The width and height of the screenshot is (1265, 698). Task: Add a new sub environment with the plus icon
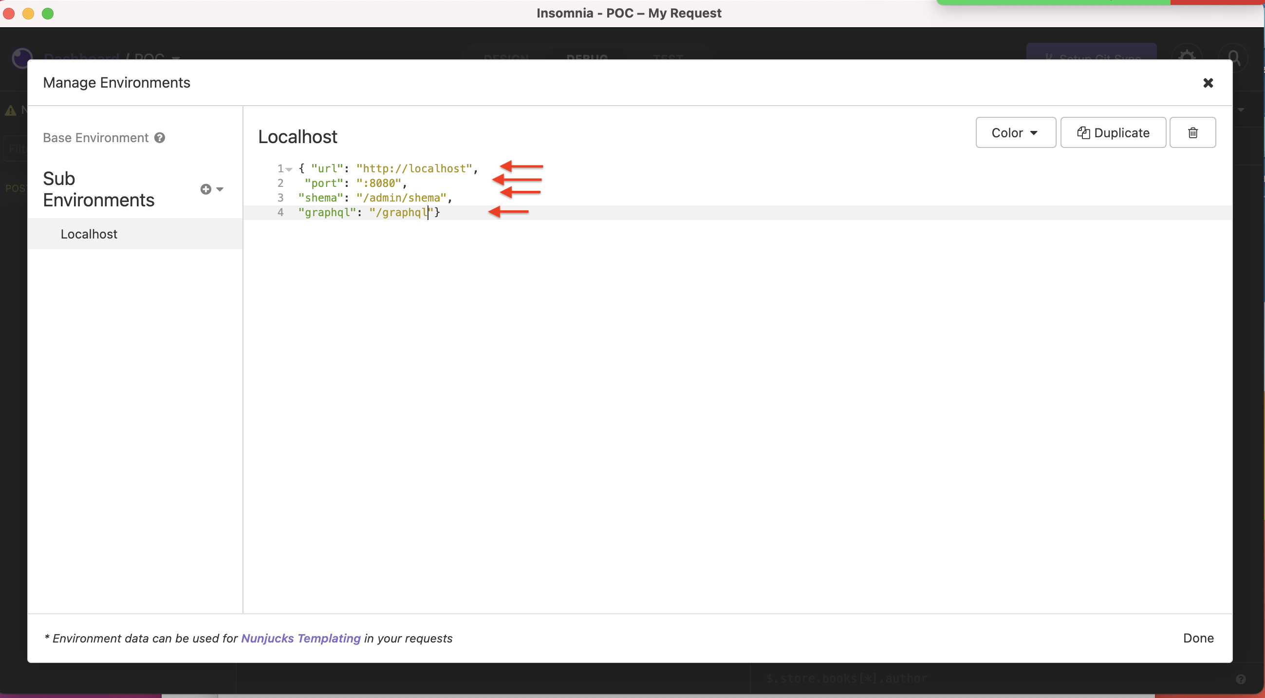(x=205, y=188)
